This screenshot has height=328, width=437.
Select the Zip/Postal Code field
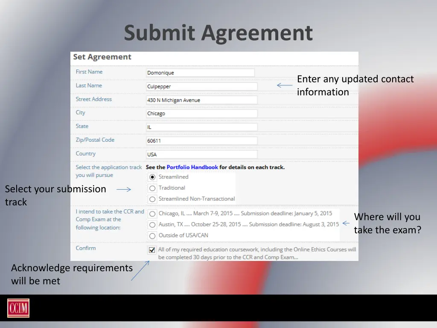tap(202, 141)
